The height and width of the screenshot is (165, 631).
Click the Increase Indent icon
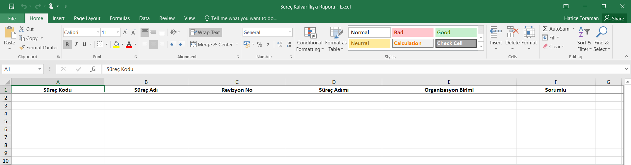click(182, 44)
